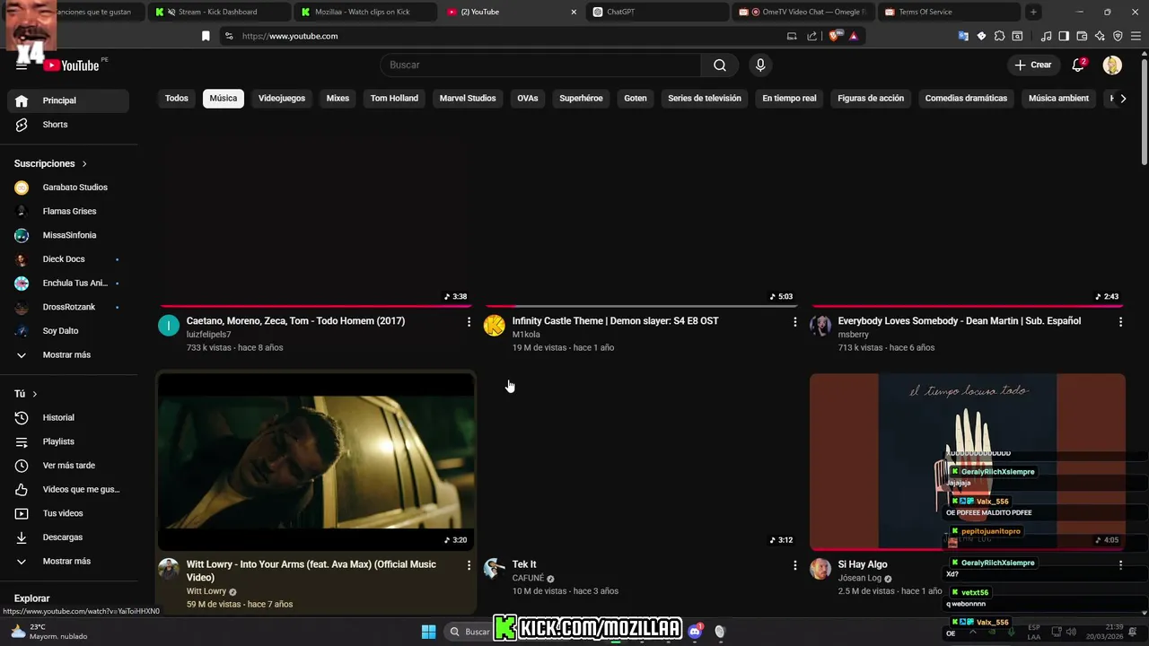Screen dimensions: 1149x646
Task: Switch to Stream - Kick Dashboard tab
Action: [x=218, y=12]
